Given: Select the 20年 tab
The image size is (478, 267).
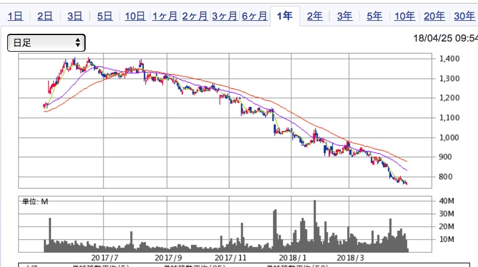Looking at the screenshot, I should [x=434, y=16].
